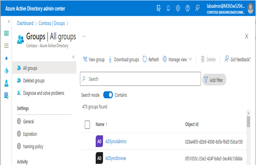The image size is (256, 165).
Task: Open ADSyncBrowse group link
Action: click(116, 158)
